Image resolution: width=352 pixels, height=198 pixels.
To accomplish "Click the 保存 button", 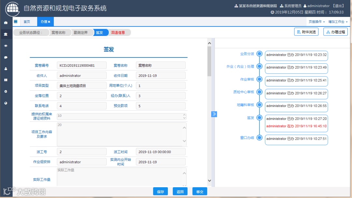I will [x=160, y=191].
